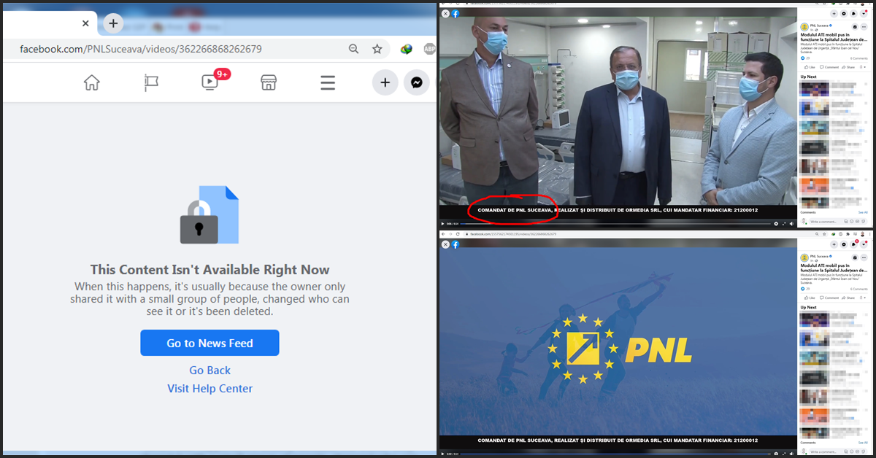The image size is (876, 458).
Task: Reload the page in bottom-right browser window
Action: (458, 234)
